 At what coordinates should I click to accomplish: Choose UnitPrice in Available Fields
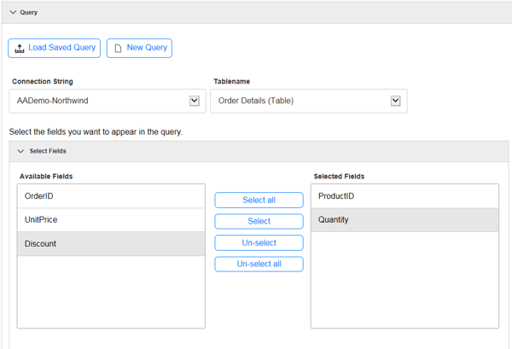click(x=111, y=220)
